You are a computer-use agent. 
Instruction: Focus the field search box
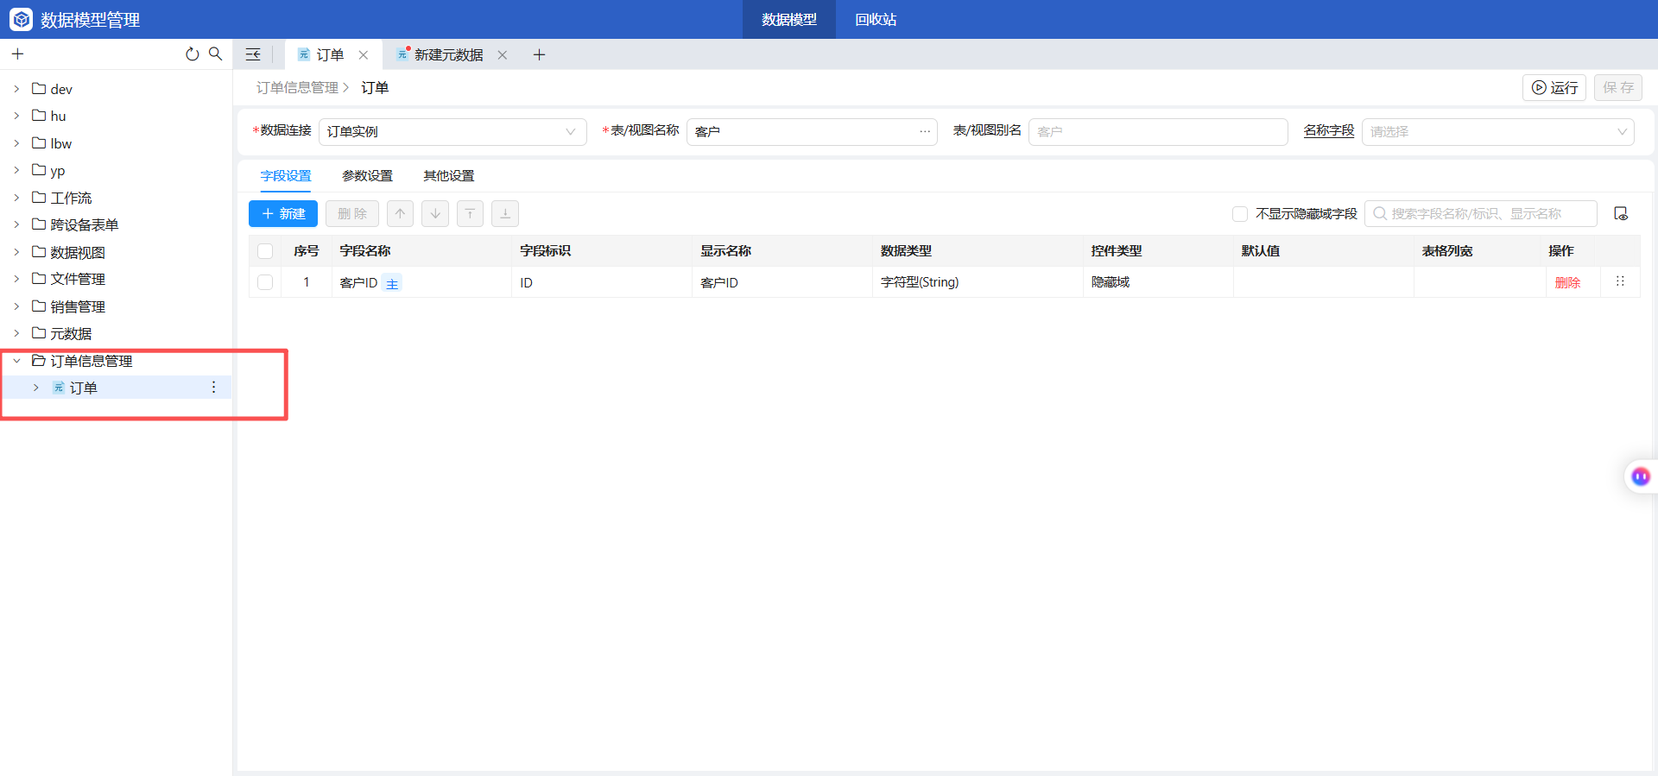(x=1481, y=214)
